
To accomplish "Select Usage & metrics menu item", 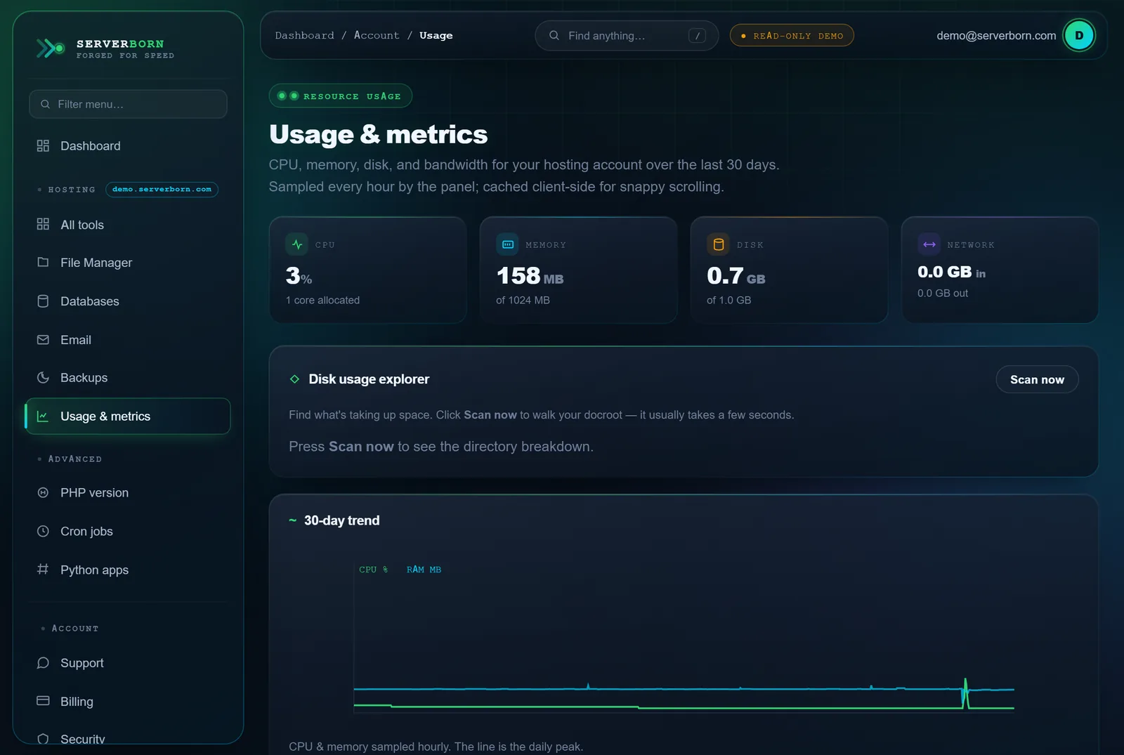I will pyautogui.click(x=128, y=416).
